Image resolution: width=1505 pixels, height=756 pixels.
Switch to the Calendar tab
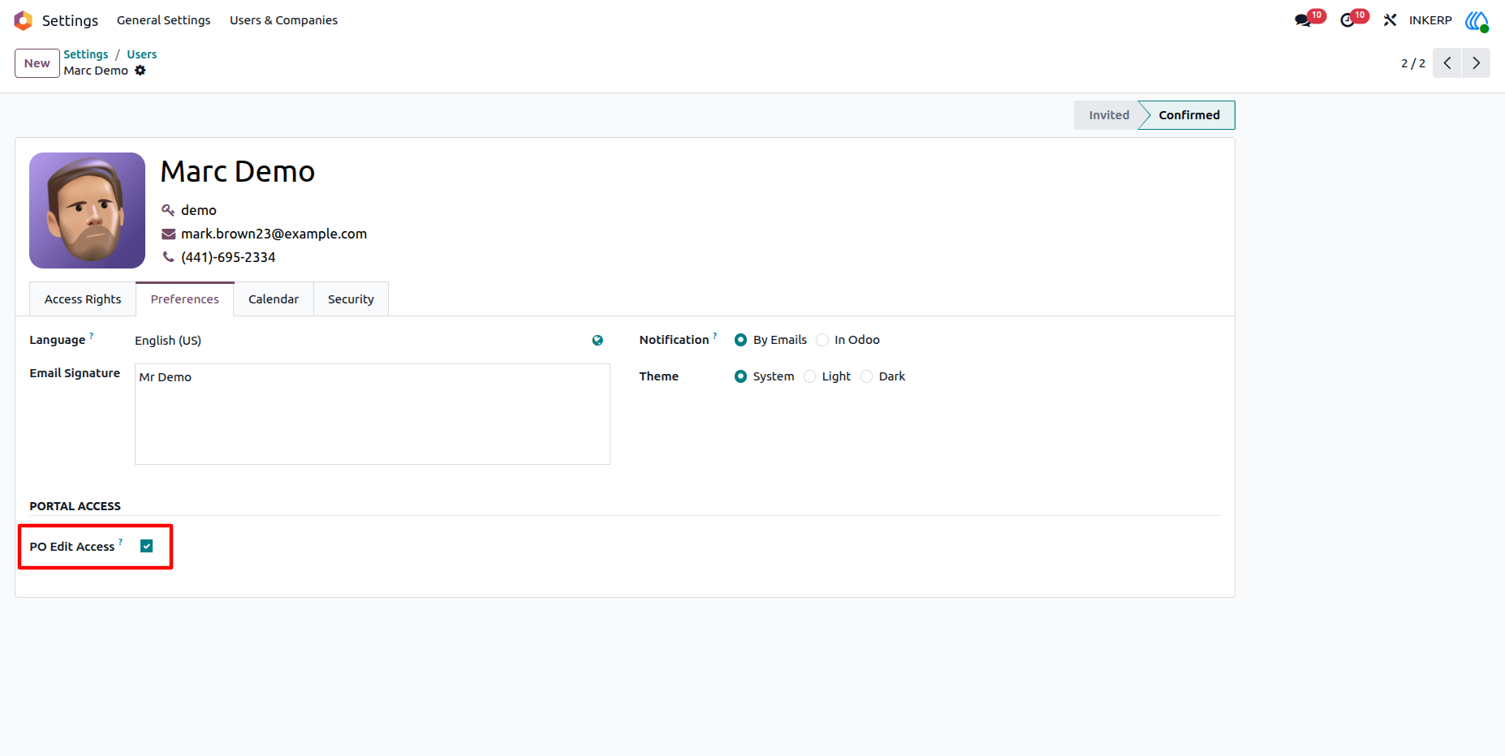point(274,299)
